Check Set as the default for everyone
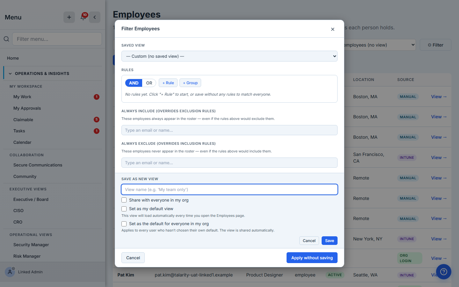Image resolution: width=459 pixels, height=287 pixels. tap(124, 224)
